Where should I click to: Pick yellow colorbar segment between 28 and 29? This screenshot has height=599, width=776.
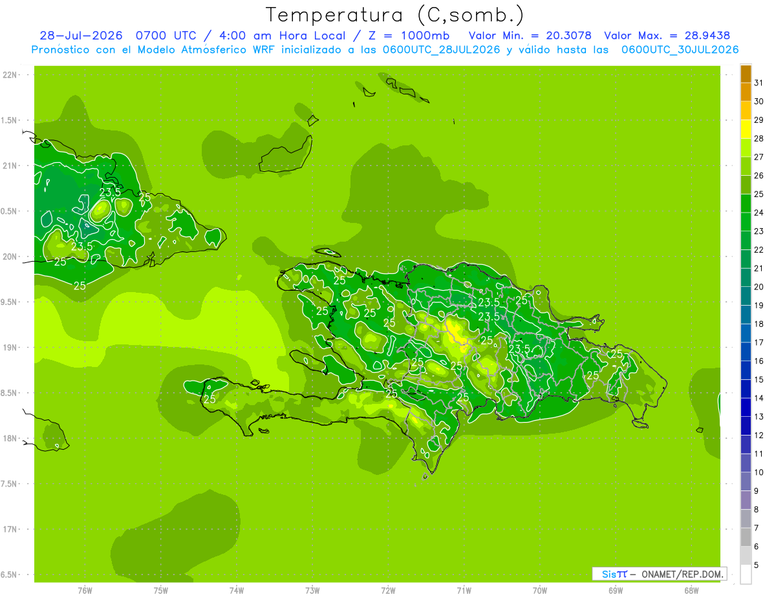pos(746,129)
